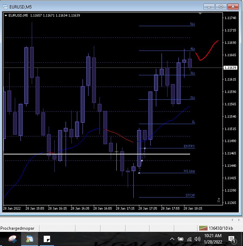
Task: Open the volume speaker tray icon
Action: tap(197, 239)
